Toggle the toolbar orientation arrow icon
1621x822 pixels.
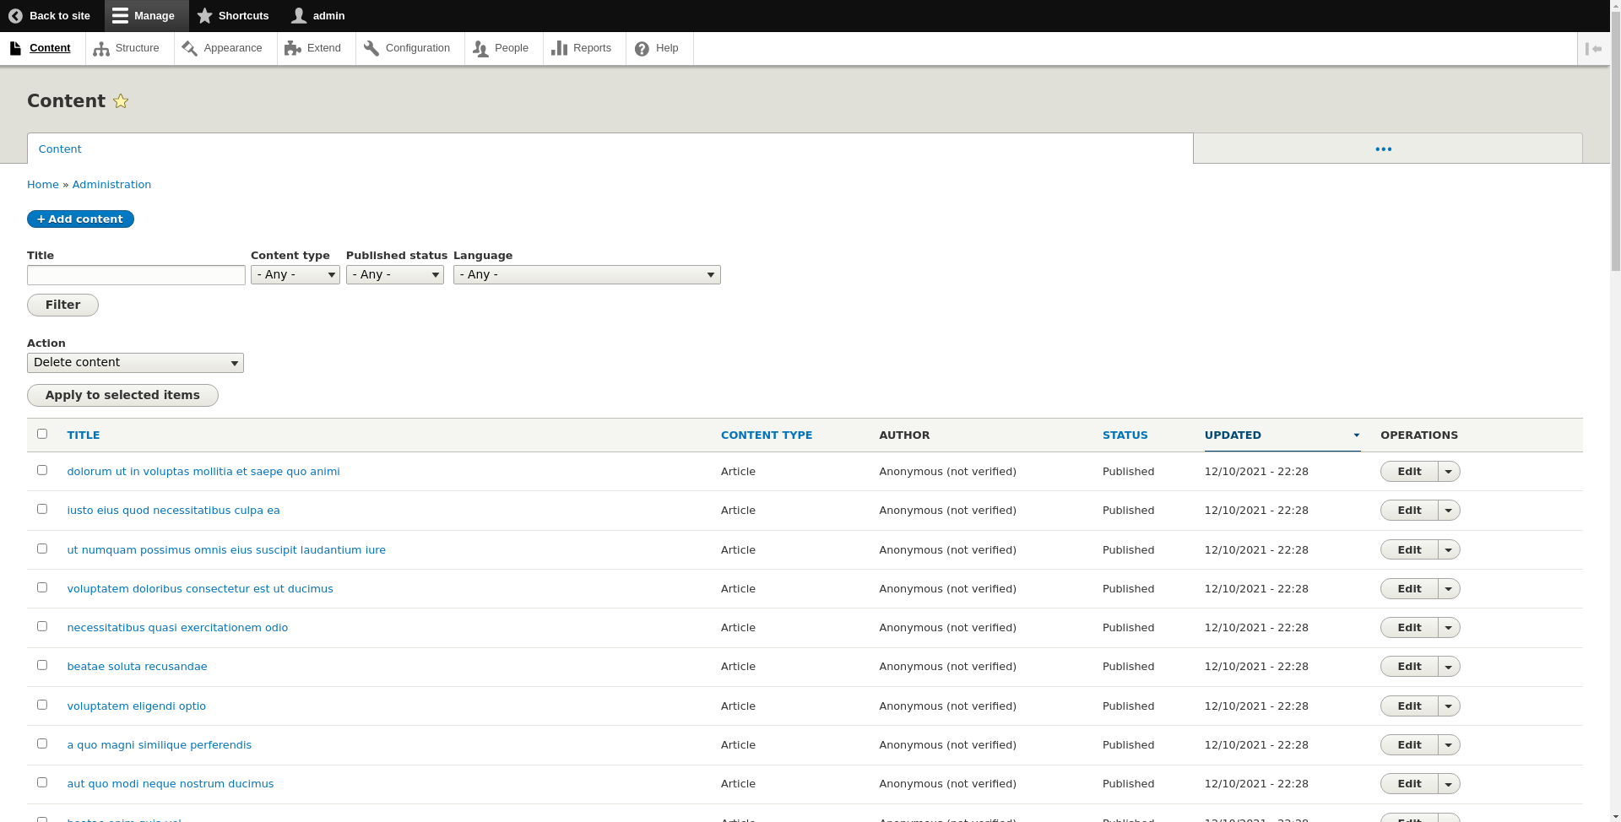[x=1593, y=49]
